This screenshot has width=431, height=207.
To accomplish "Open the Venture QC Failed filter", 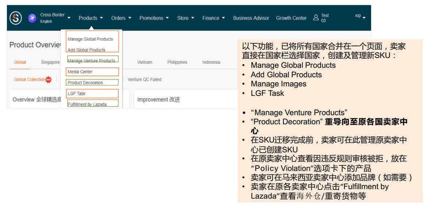I will point(144,79).
